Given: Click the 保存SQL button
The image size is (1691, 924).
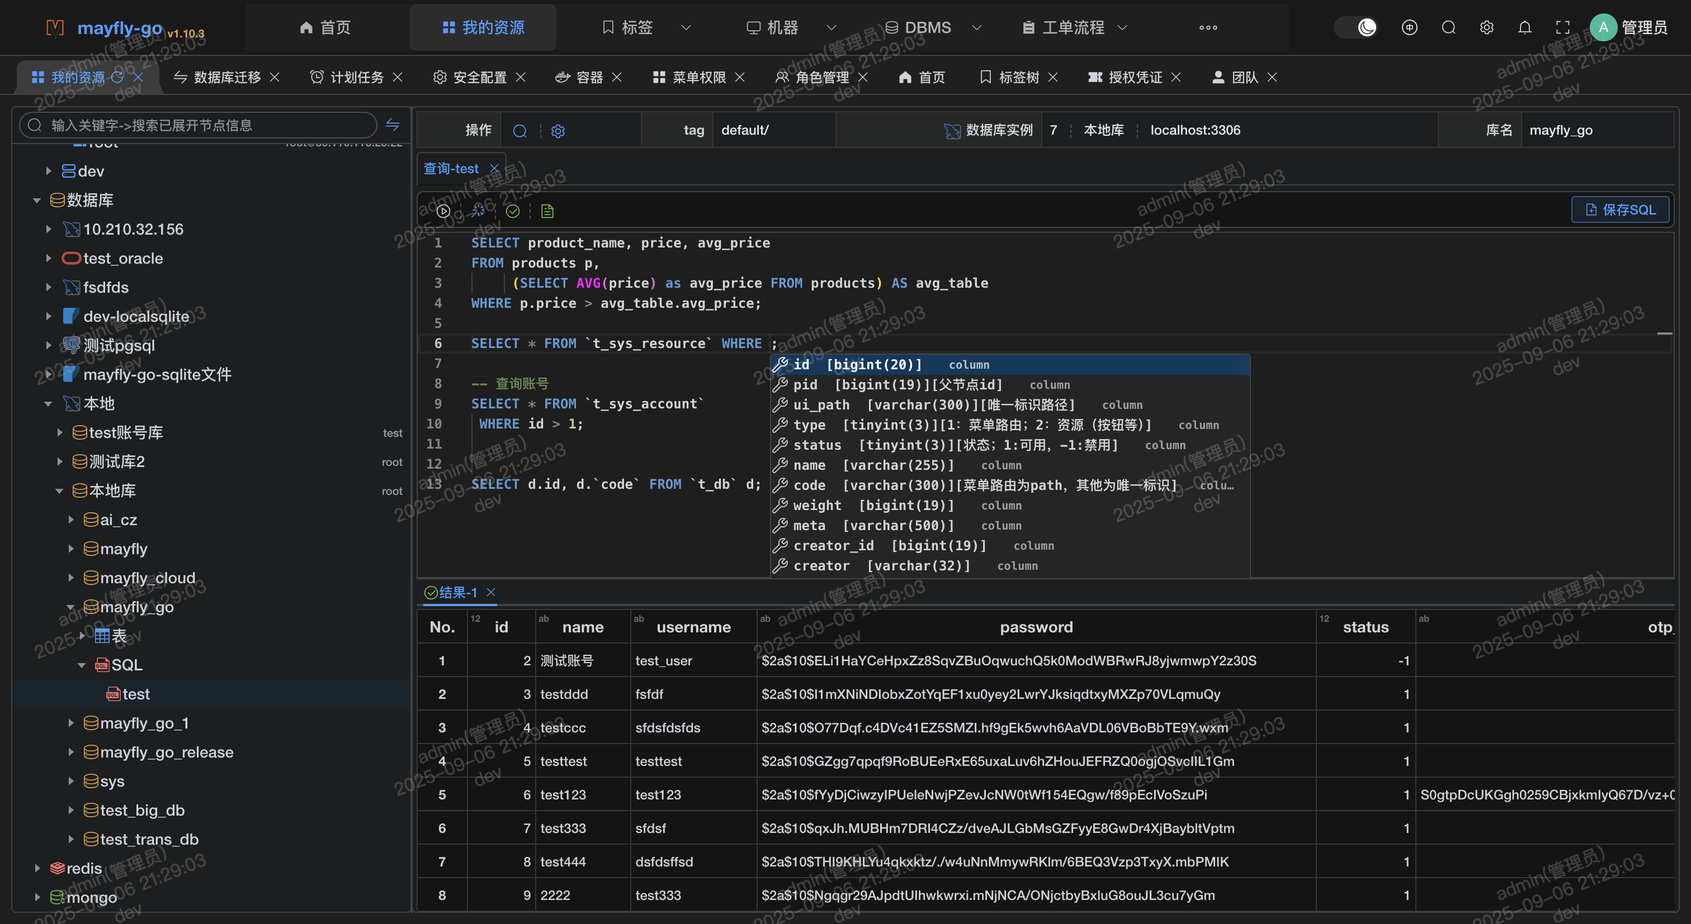Looking at the screenshot, I should [x=1619, y=210].
